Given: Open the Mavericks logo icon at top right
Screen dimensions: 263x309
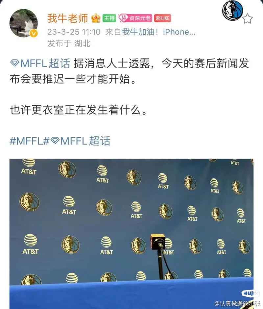Looking at the screenshot, I should [232, 10].
